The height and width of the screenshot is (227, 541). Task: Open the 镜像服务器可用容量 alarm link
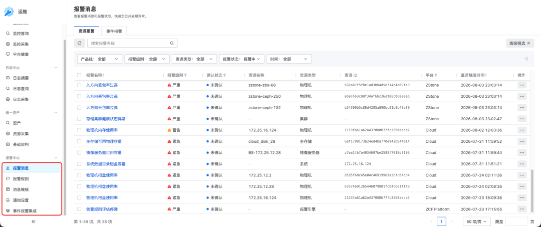[x=104, y=152]
